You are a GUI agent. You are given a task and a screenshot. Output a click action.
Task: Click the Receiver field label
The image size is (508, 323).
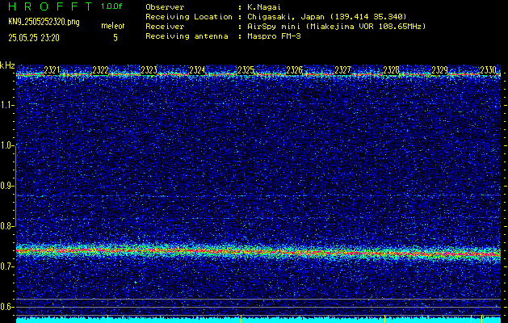[165, 26]
